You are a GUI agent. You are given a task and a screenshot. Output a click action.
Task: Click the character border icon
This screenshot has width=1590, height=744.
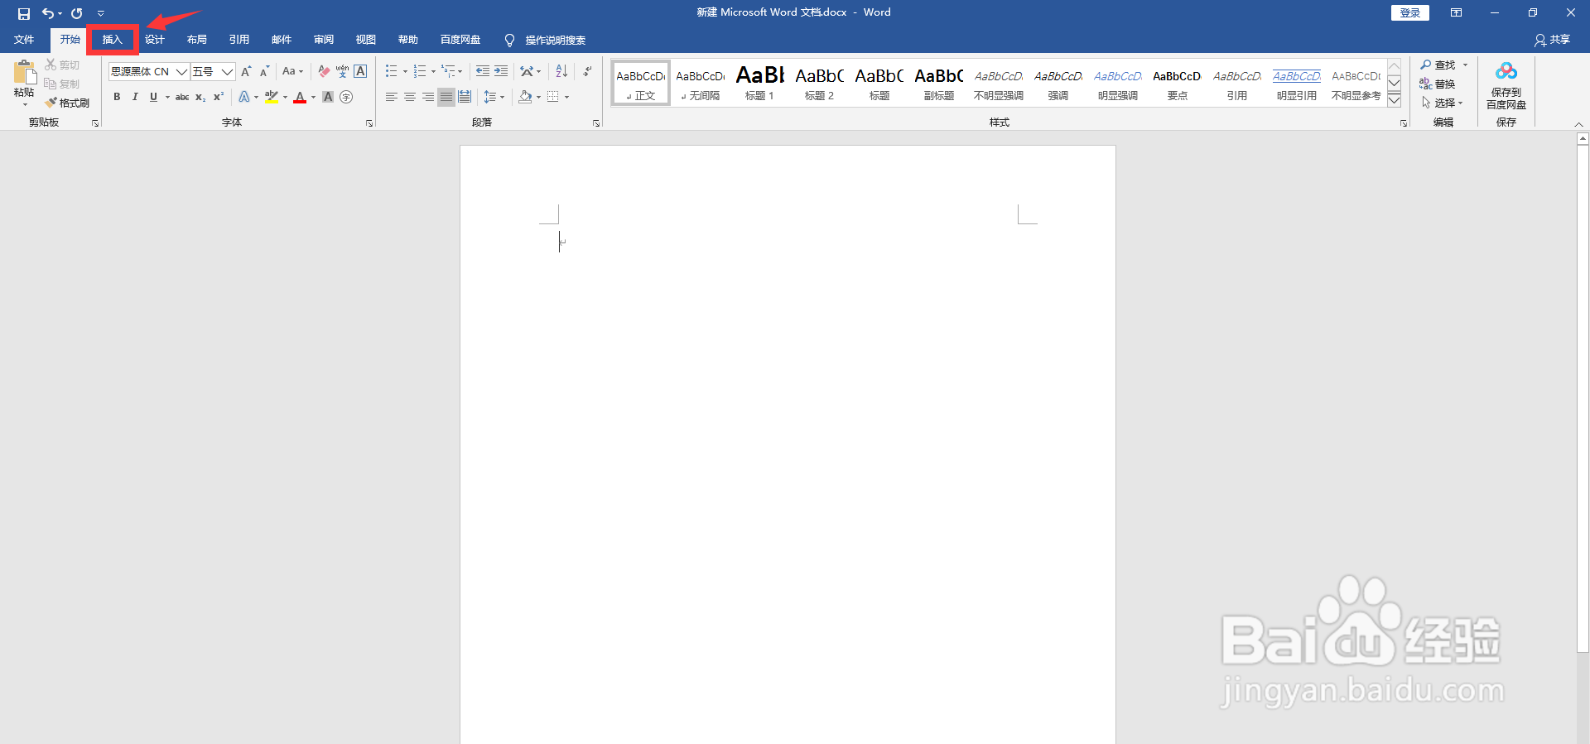[360, 71]
